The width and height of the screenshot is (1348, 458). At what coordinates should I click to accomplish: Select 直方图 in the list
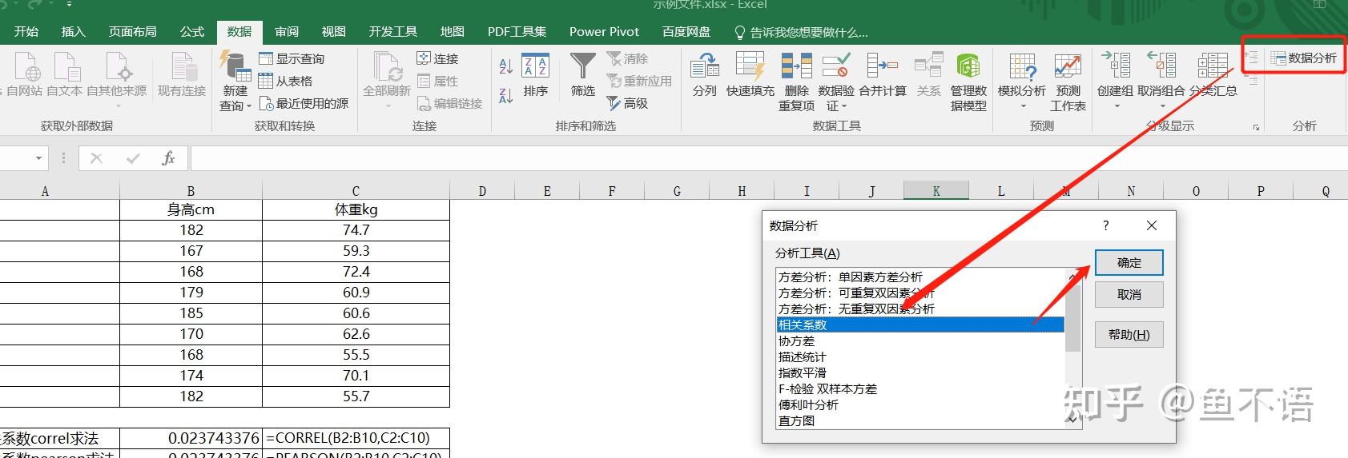click(921, 421)
